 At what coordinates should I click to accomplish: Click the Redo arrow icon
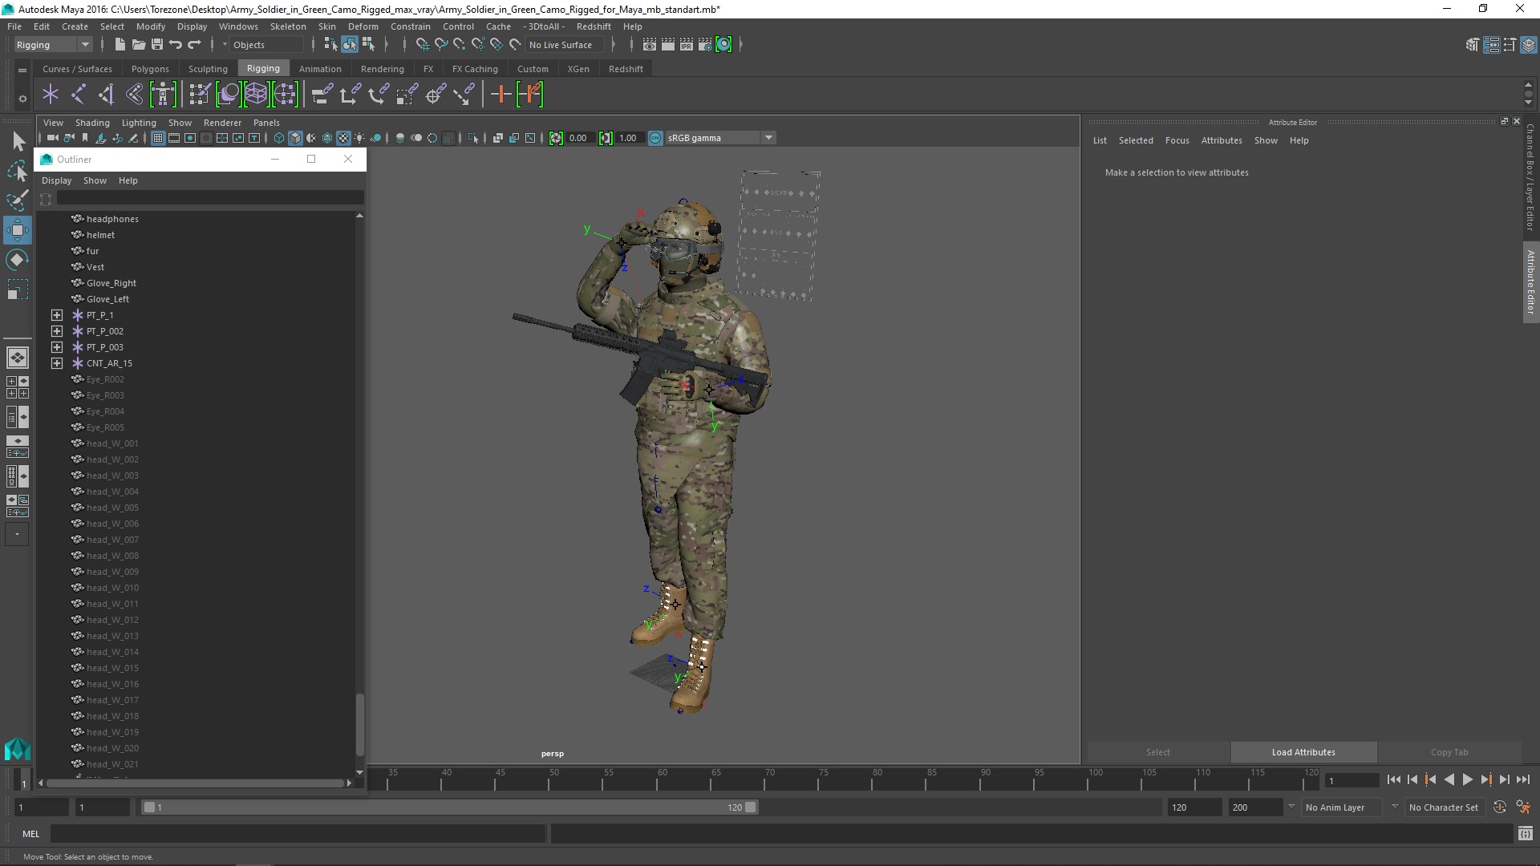194,45
